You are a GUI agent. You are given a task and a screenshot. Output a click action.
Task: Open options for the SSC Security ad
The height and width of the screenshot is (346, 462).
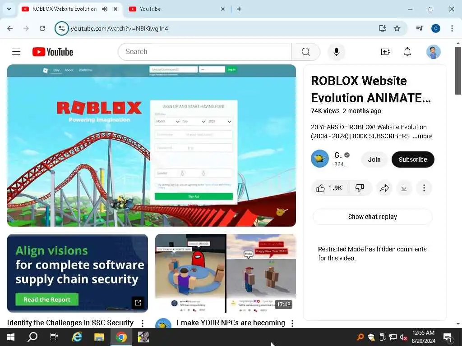[x=143, y=323]
